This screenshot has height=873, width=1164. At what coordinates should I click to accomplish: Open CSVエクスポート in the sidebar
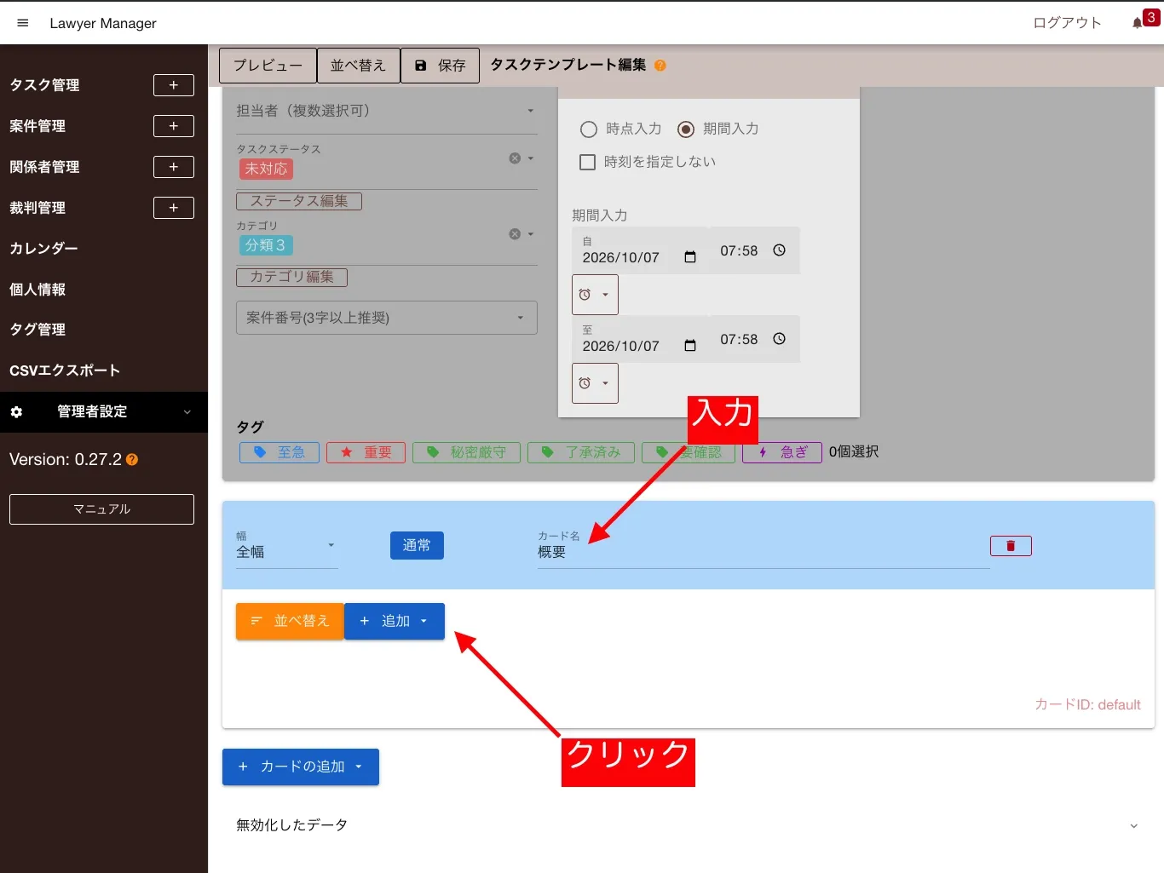click(65, 370)
